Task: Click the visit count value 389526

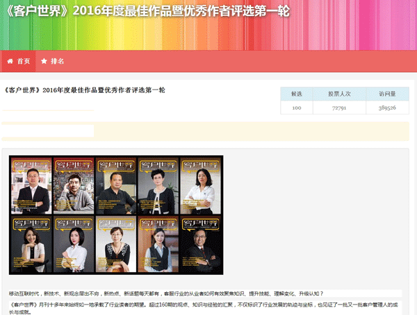Action: pos(387,108)
